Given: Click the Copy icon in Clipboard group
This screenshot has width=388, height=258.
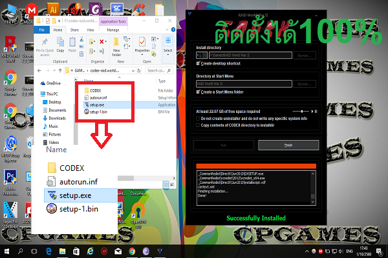Looking at the screenshot, I should click(60, 42).
